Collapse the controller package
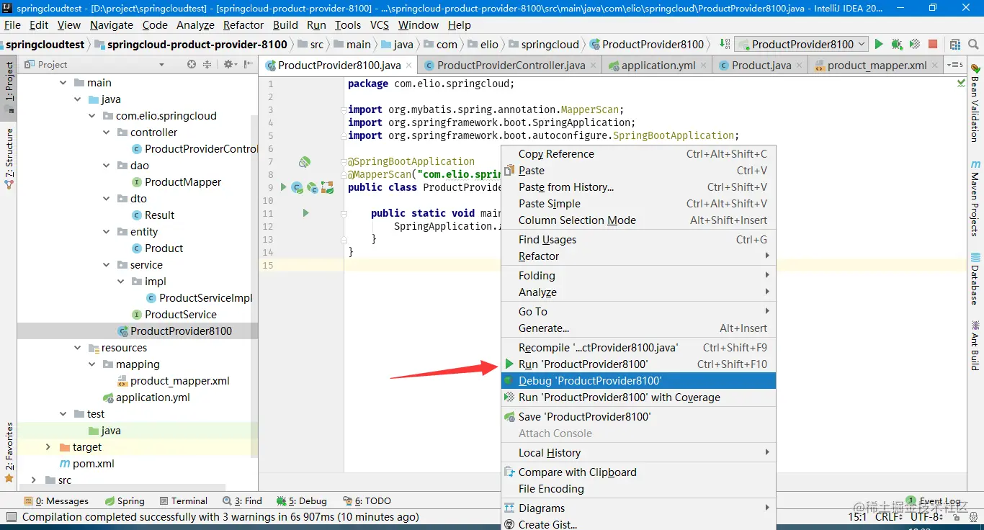 (106, 132)
